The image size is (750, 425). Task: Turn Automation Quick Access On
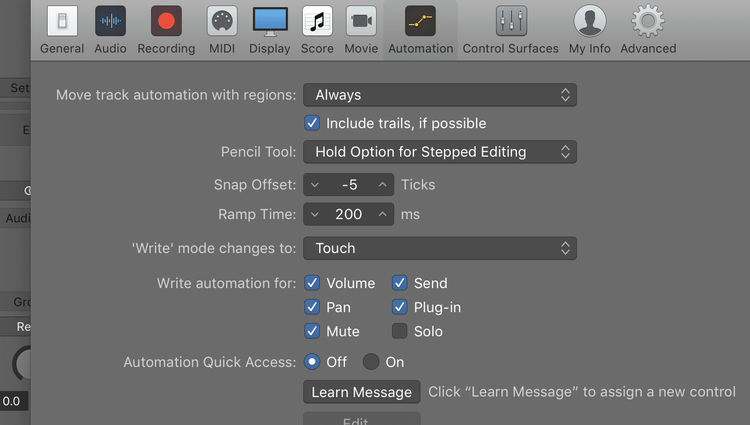(x=371, y=362)
